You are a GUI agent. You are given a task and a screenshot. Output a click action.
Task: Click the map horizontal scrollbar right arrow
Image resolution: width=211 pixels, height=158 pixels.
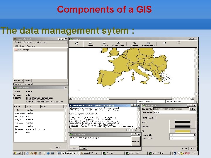tap(193, 99)
